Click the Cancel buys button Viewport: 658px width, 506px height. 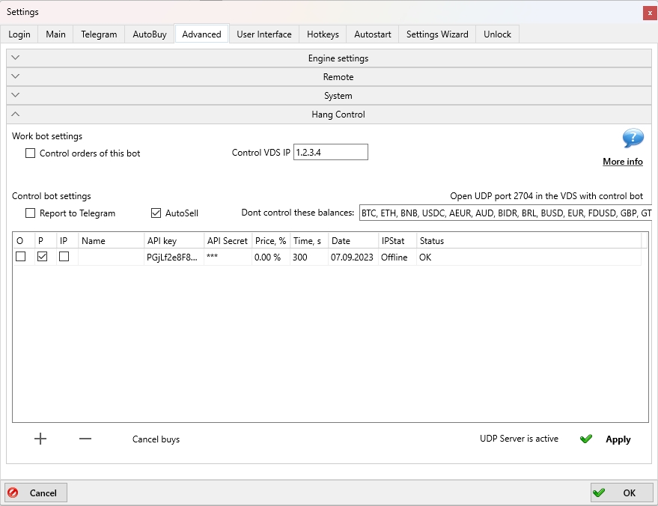[x=156, y=439]
